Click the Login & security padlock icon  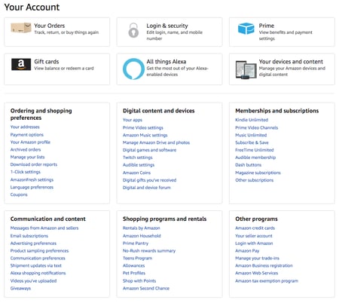[x=133, y=30]
